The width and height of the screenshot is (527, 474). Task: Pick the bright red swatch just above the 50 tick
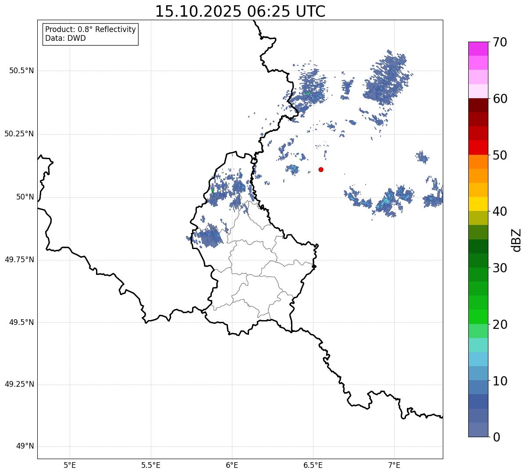(x=478, y=147)
